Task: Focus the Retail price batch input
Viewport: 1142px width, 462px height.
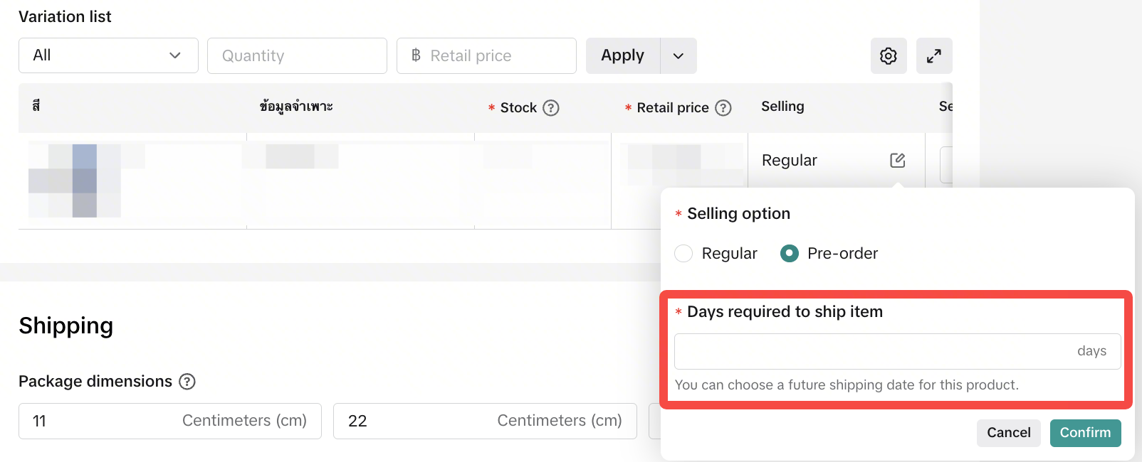Action: 486,55
